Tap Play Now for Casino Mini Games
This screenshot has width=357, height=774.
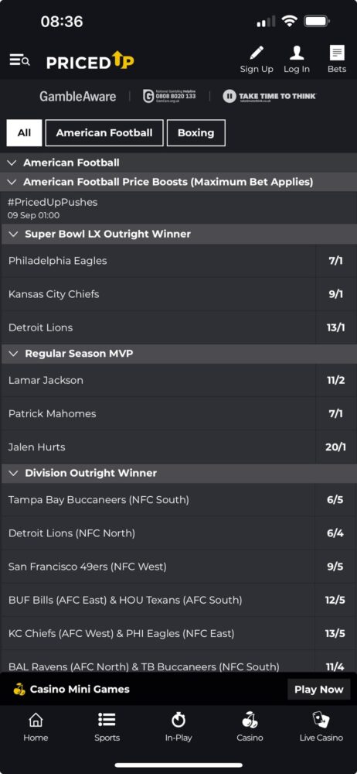(x=318, y=689)
